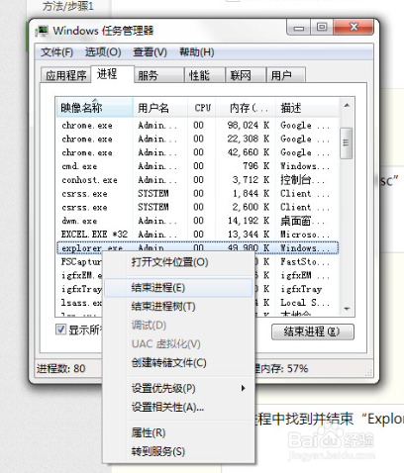Select the igfxEM description cell
404x473 pixels.
click(305, 275)
